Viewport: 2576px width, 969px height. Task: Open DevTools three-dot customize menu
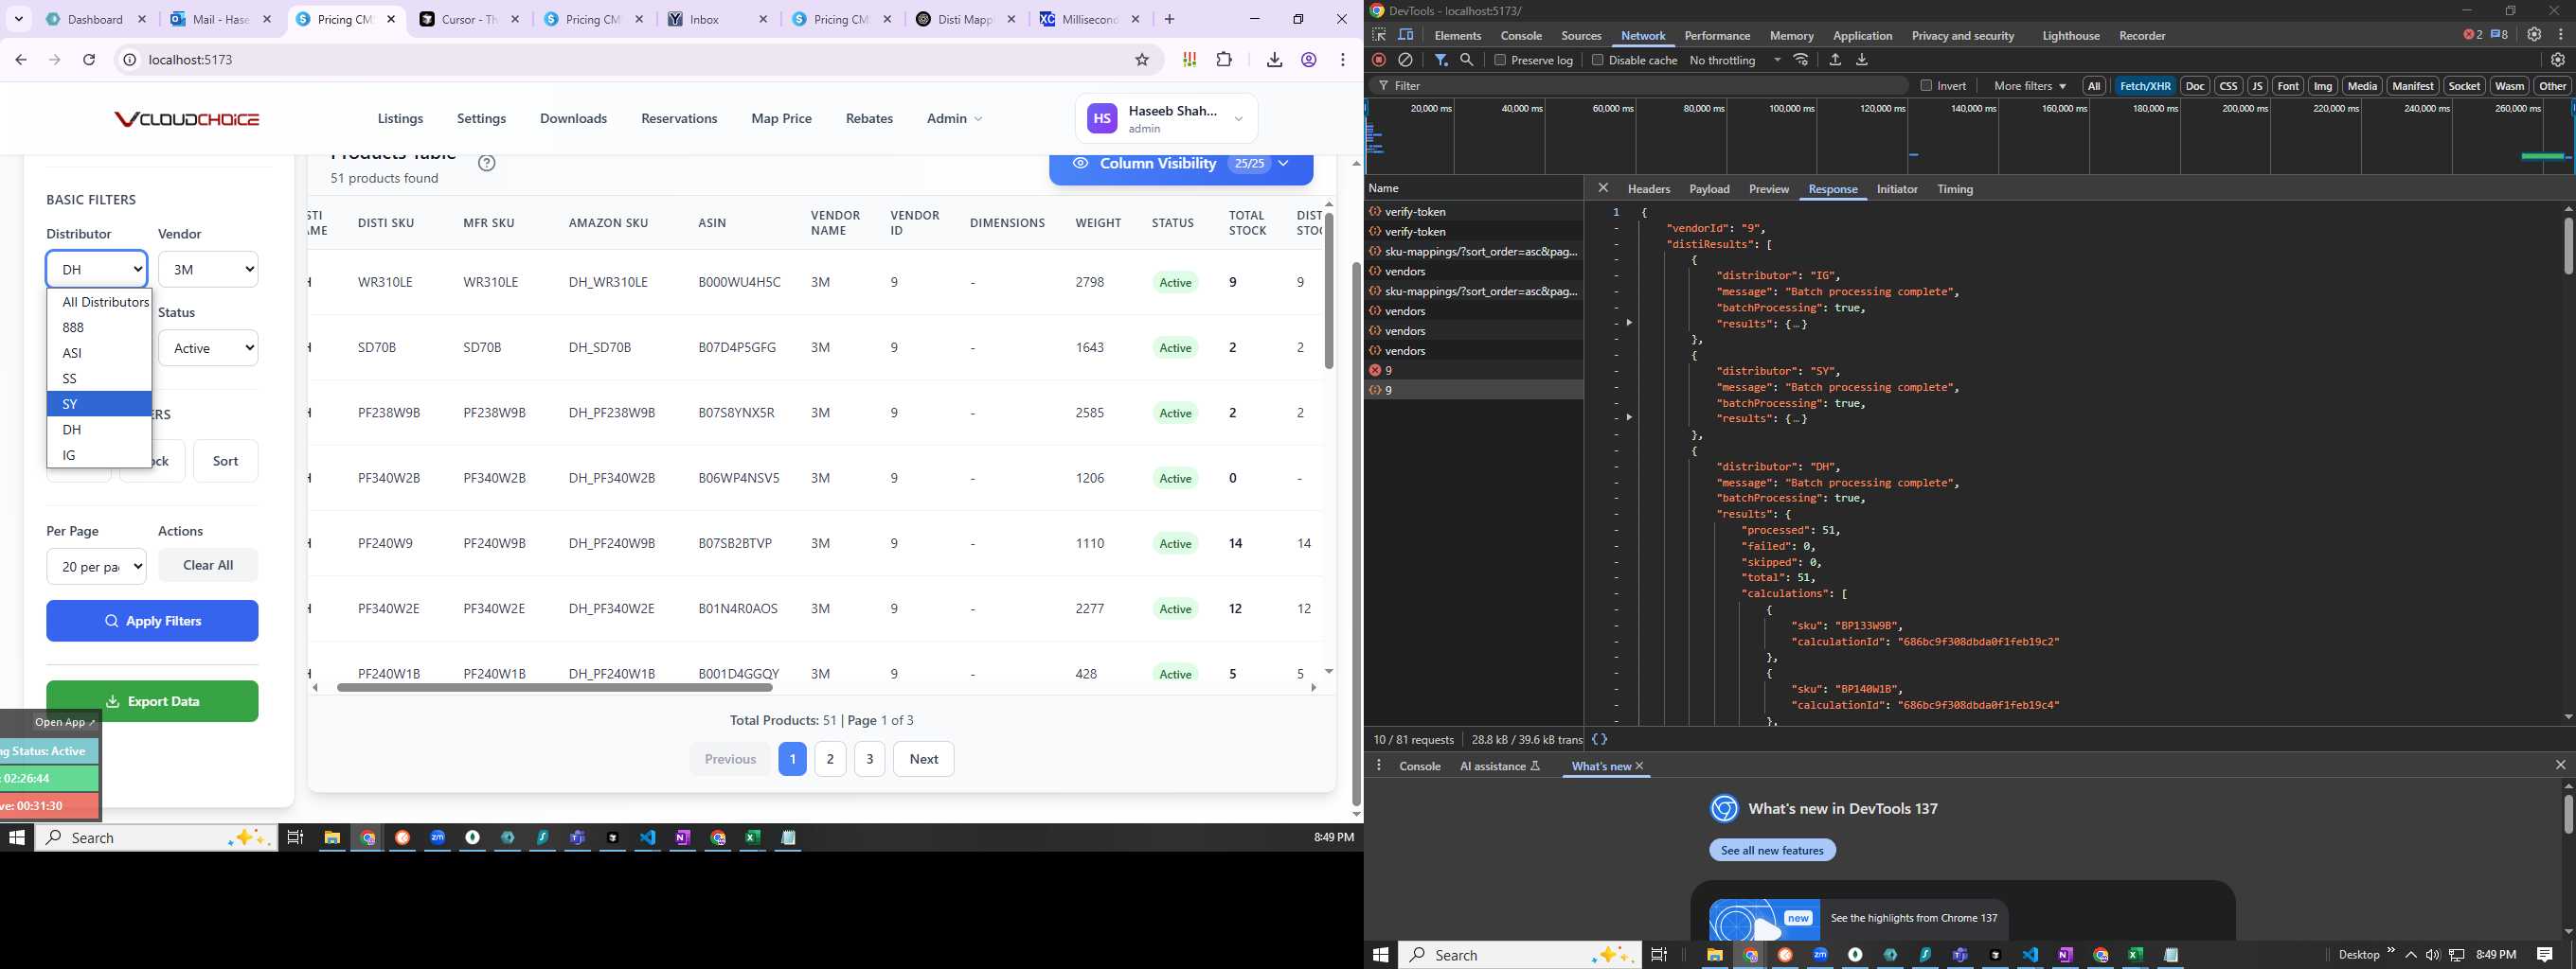pos(2560,35)
